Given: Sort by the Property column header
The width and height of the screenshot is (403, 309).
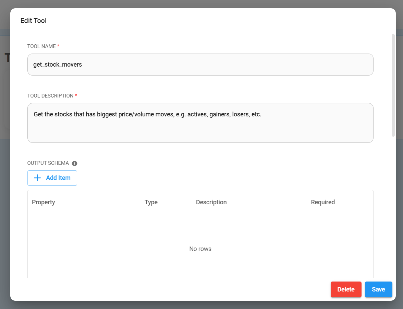Looking at the screenshot, I should pyautogui.click(x=44, y=202).
